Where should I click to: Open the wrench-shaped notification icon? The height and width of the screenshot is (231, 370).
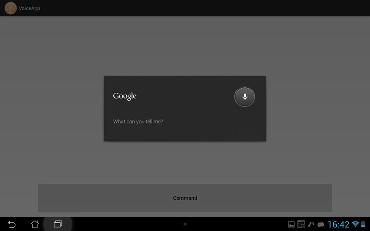tap(311, 224)
